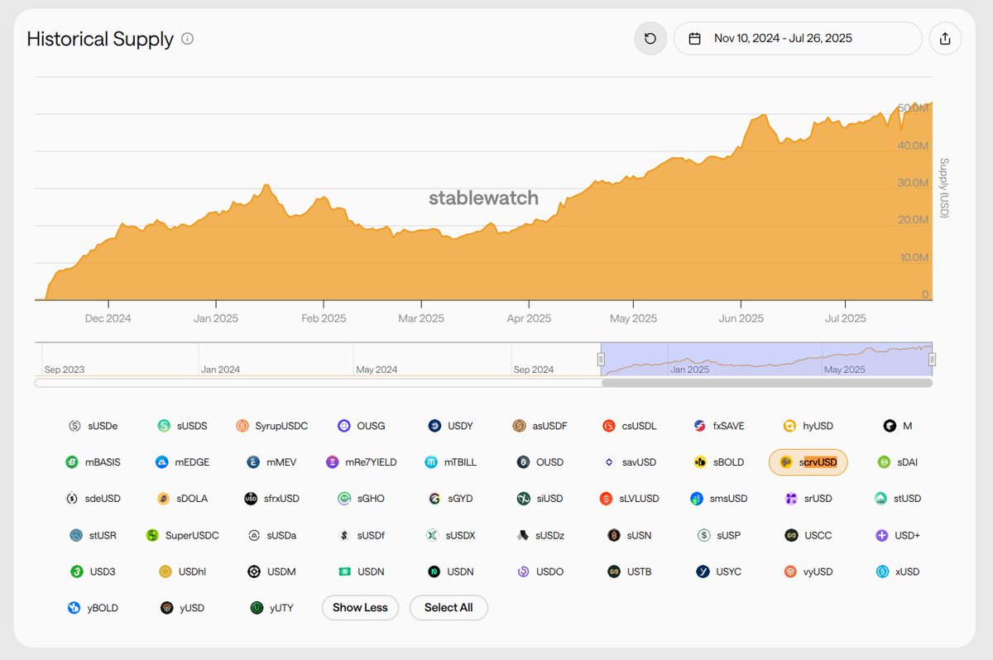Click the stUSR token icon
The image size is (993, 660).
point(76,535)
